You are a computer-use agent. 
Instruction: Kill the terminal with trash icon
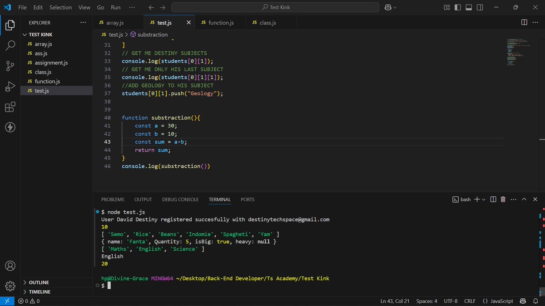coord(503,199)
